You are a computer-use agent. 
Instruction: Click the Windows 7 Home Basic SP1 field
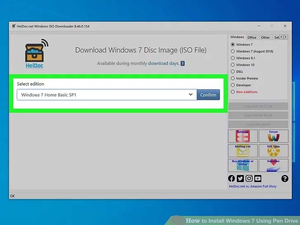[107, 95]
